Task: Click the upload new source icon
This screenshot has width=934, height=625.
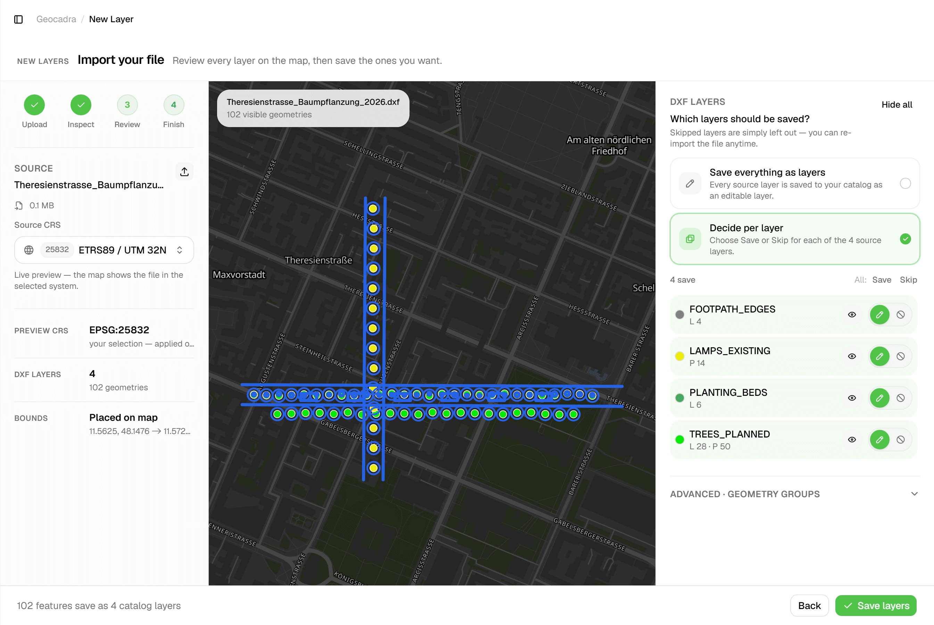Action: click(184, 172)
